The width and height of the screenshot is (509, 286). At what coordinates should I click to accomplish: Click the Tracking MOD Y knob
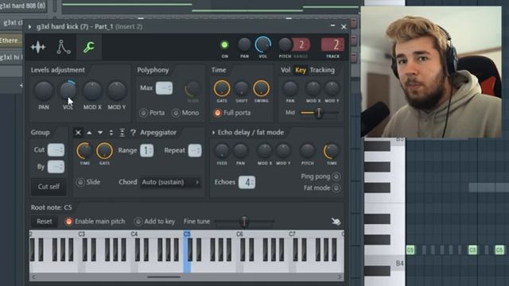click(x=332, y=88)
